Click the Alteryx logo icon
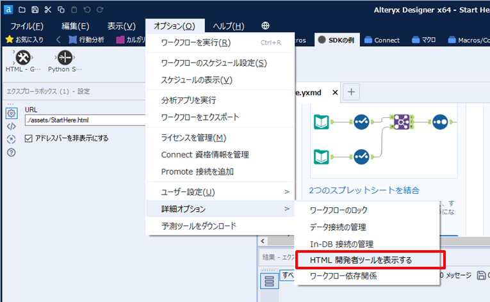Viewport: 490px width, 302px height. pyautogui.click(x=8, y=10)
